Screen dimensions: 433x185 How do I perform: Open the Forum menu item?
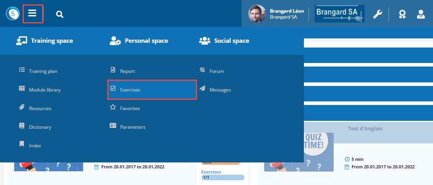tap(216, 71)
